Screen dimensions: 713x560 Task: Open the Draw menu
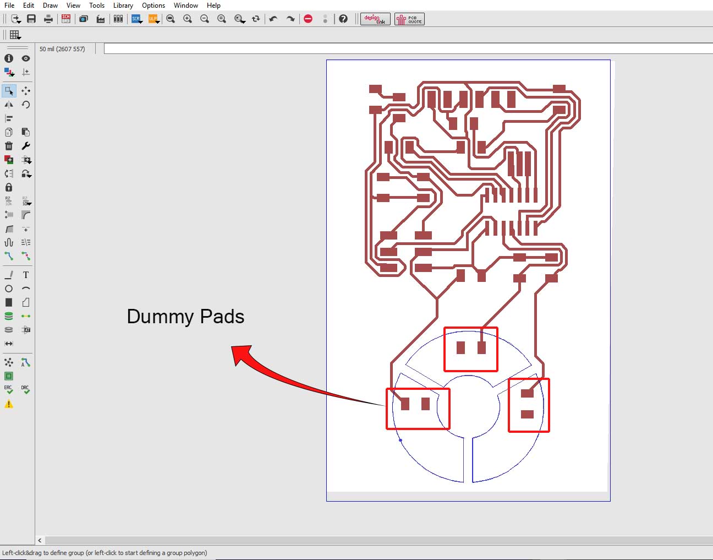pyautogui.click(x=50, y=6)
